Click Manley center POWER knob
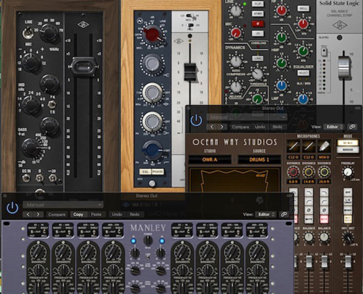Screen dimensions: 363x294 (x=147, y=241)
